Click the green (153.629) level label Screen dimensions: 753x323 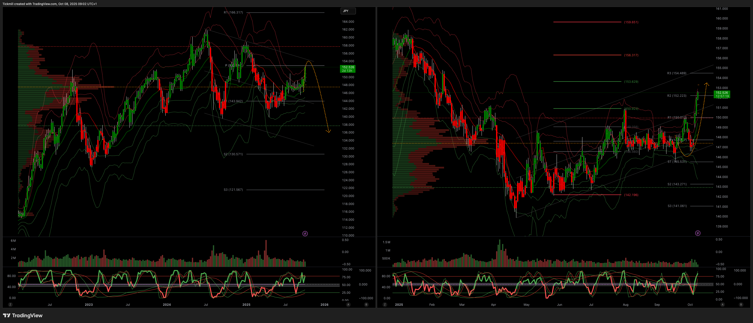pyautogui.click(x=631, y=82)
